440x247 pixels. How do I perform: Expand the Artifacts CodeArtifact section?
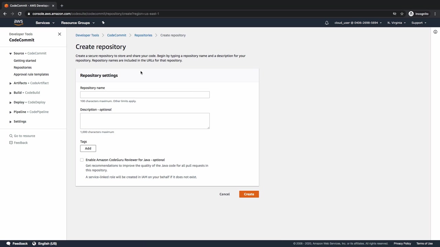tap(10, 83)
